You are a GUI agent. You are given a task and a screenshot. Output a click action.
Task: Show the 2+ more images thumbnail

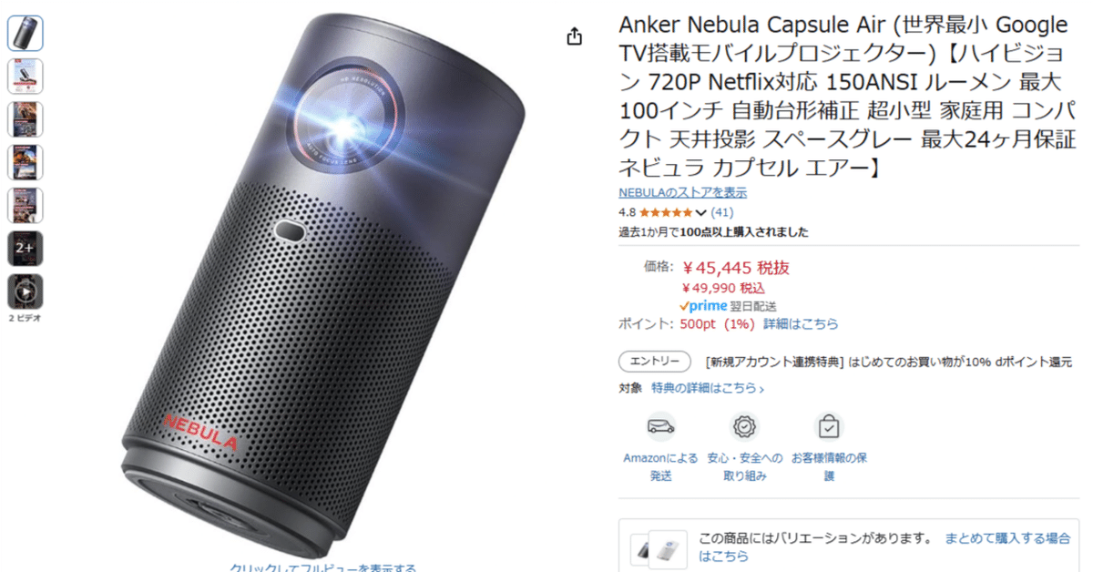click(25, 249)
